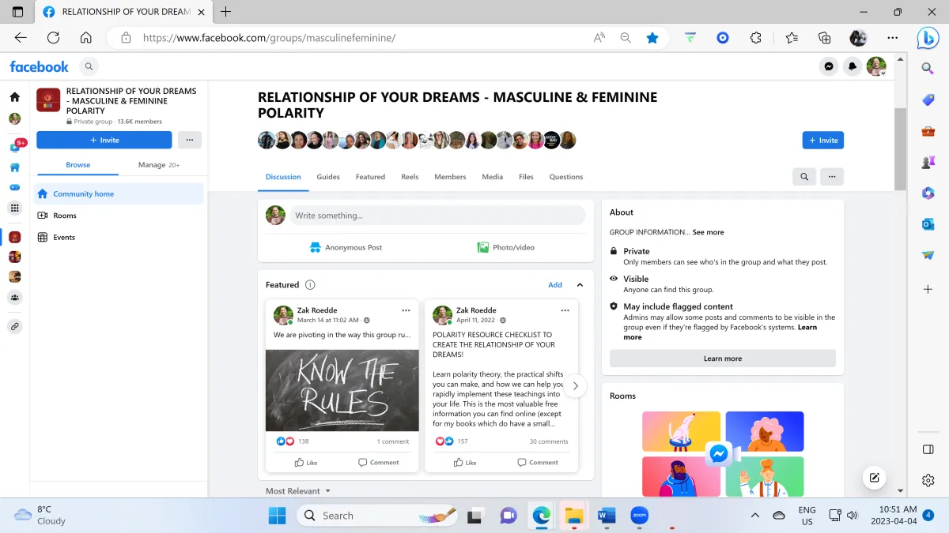Screen dimensions: 949x533
Task: Open Word from the taskbar
Action: click(607, 516)
